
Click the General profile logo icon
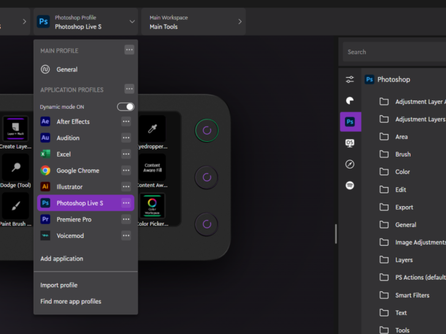[x=45, y=69]
